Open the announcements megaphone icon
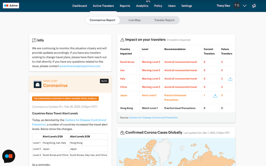Viewport: 266px width, 166px height. (254, 6)
